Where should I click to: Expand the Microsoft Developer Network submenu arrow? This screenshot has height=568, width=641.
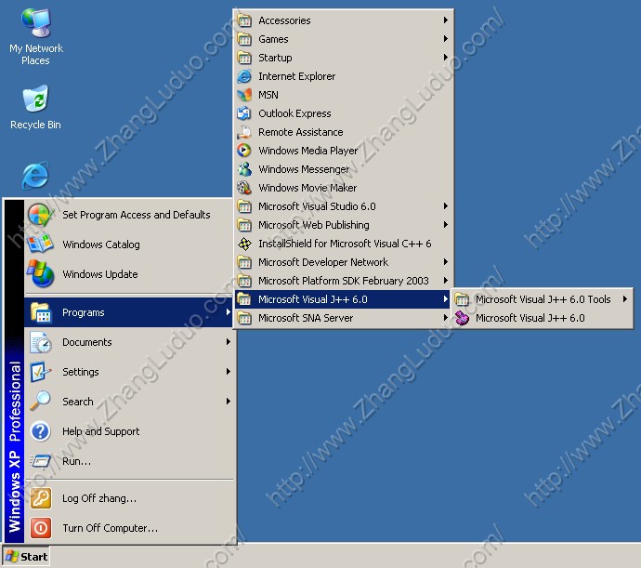446,262
